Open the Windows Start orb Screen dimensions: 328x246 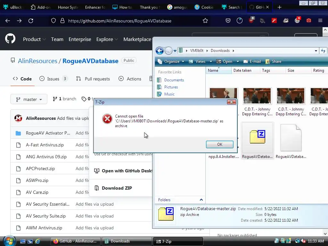coord(9,241)
